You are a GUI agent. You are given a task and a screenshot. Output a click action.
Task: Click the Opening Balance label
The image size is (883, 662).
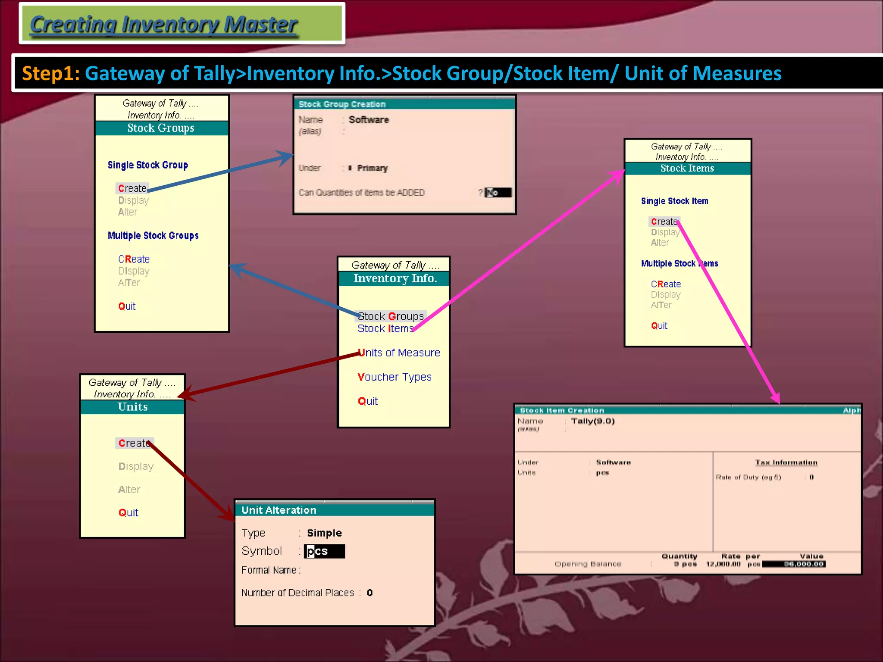(588, 564)
